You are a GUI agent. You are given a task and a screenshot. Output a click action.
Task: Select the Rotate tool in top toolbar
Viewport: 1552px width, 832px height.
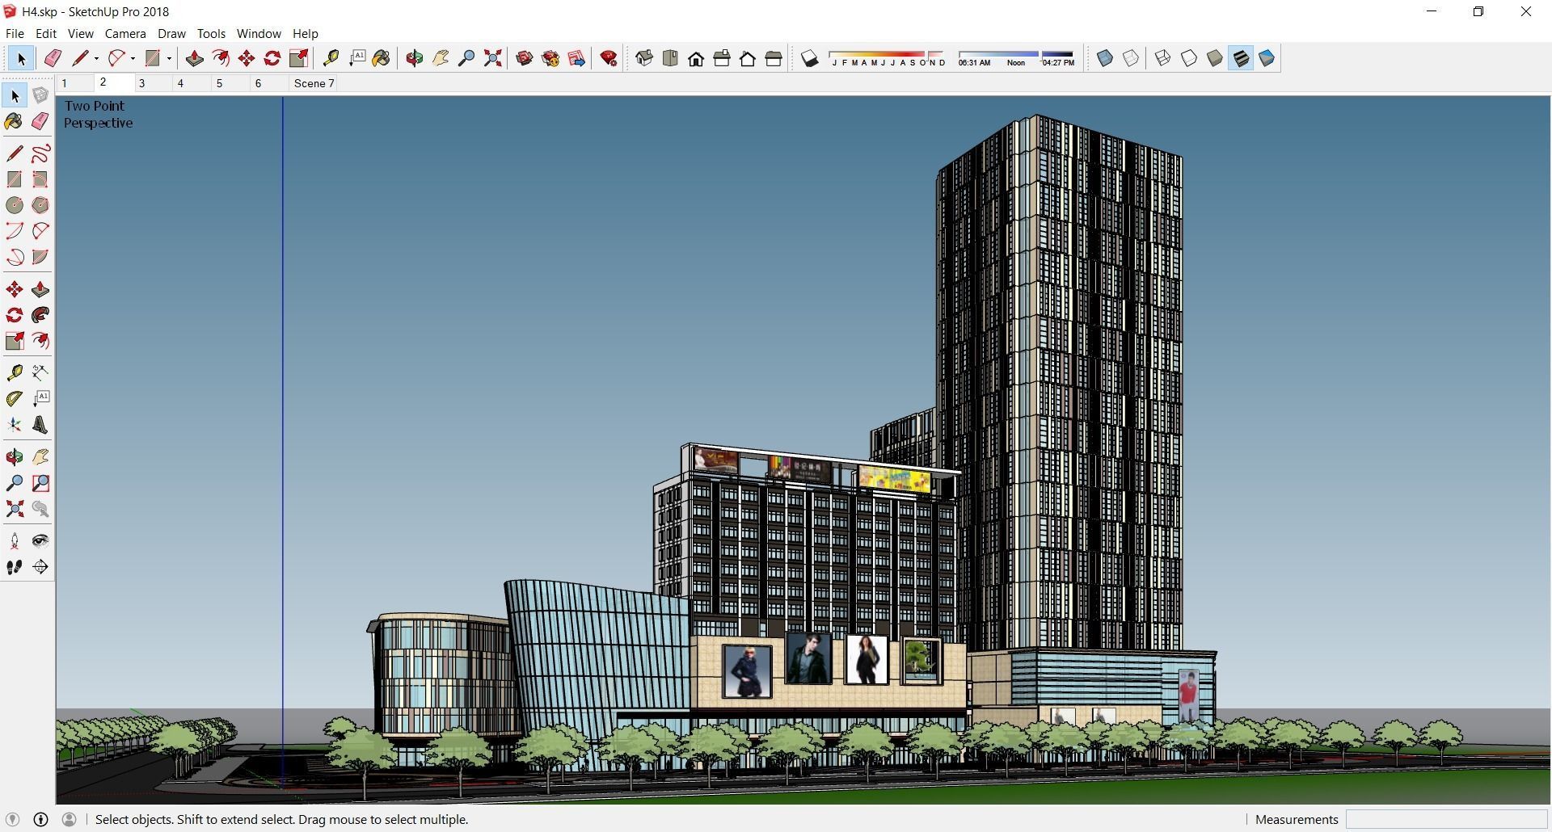(272, 58)
